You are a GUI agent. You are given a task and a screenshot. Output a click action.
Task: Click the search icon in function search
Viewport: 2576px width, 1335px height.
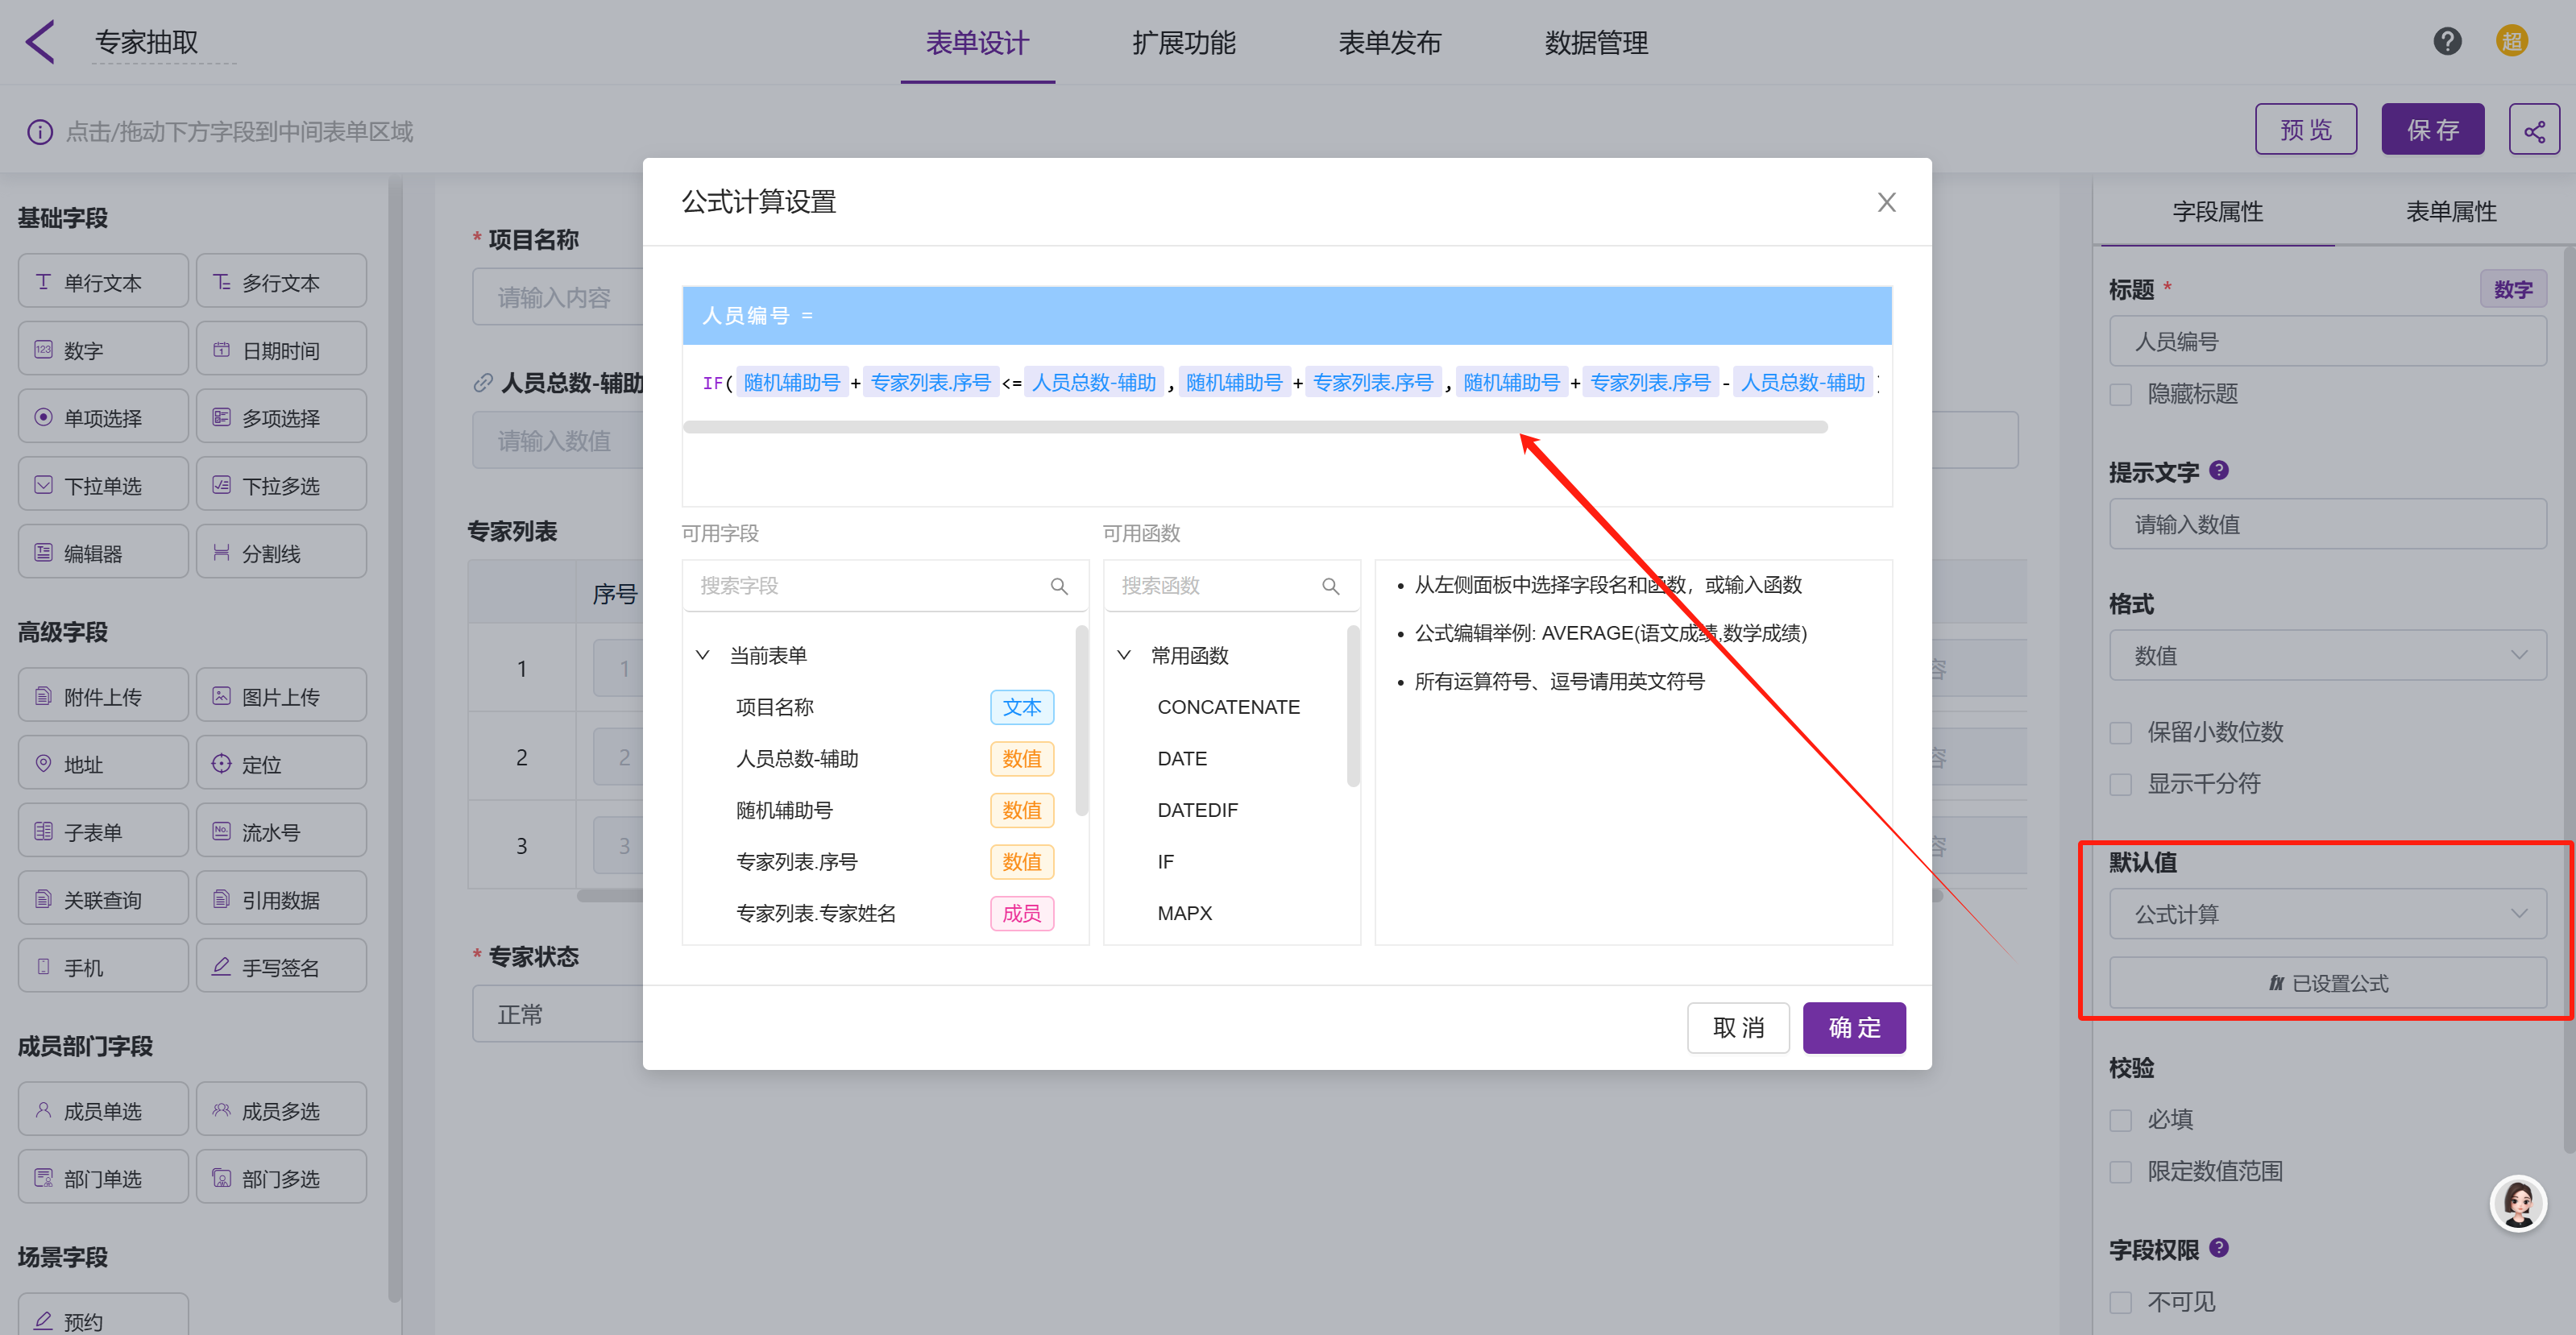[x=1330, y=587]
